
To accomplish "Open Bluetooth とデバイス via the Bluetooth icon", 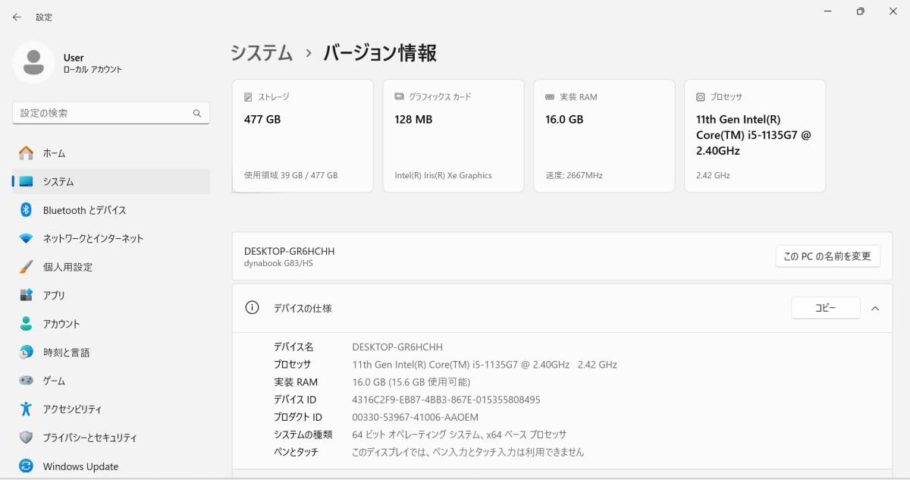I will pos(27,210).
